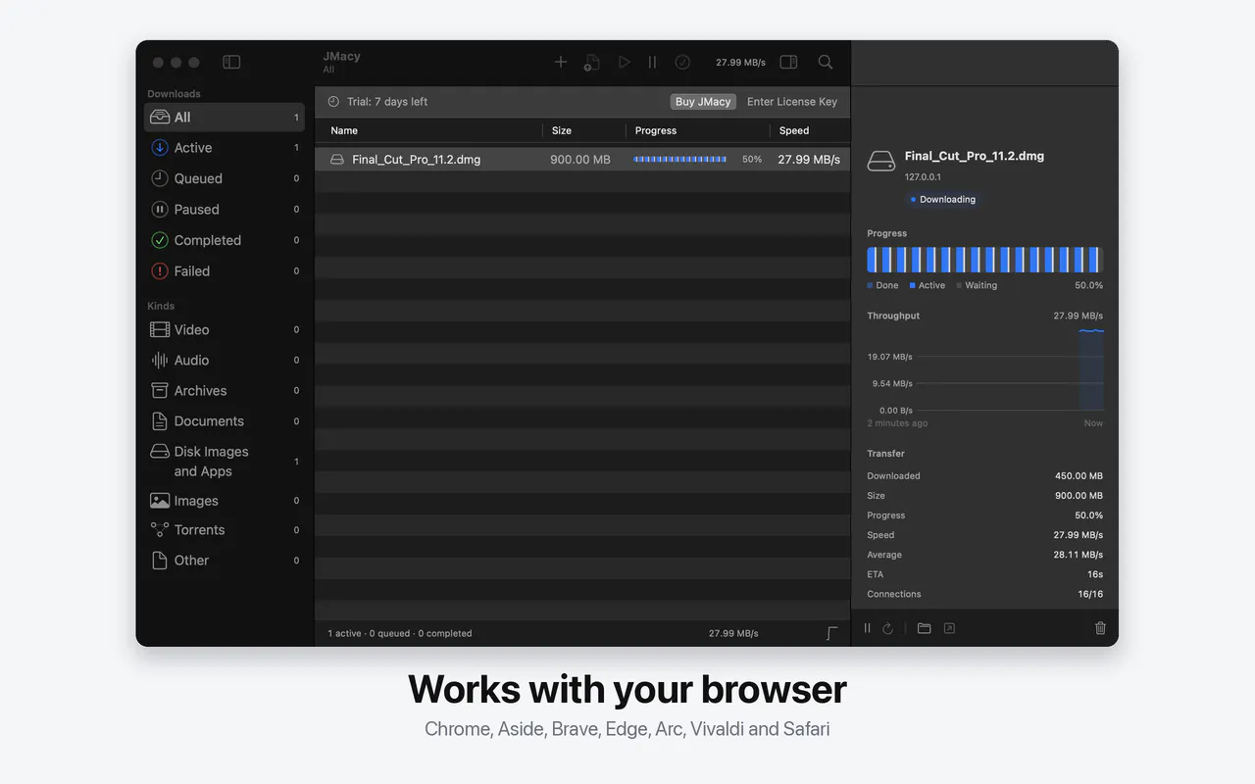1255x784 pixels.
Task: Click the clock icon in trial banner
Action: pos(333,102)
